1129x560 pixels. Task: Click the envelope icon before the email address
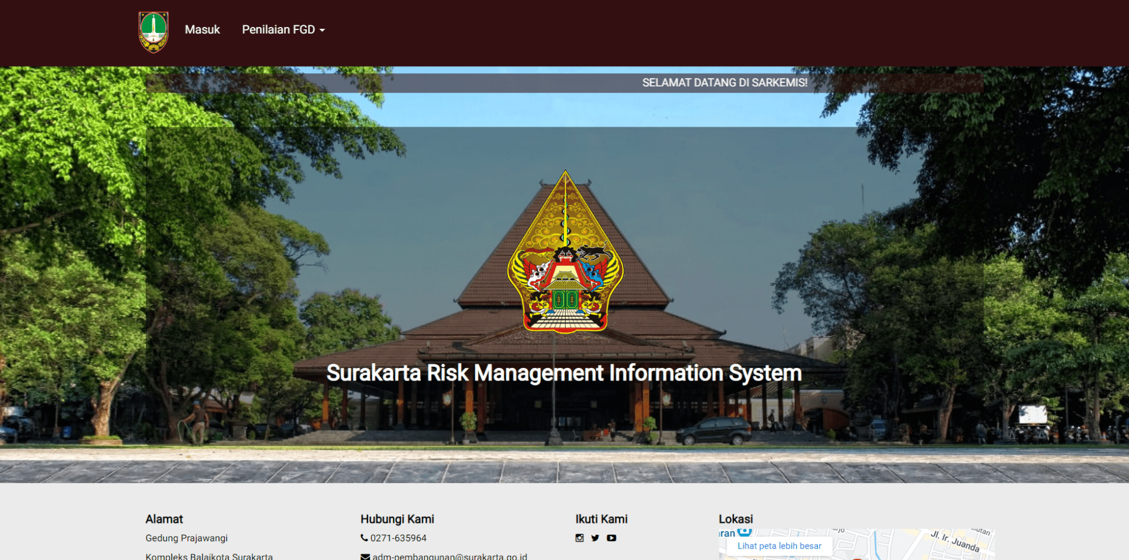coord(365,556)
